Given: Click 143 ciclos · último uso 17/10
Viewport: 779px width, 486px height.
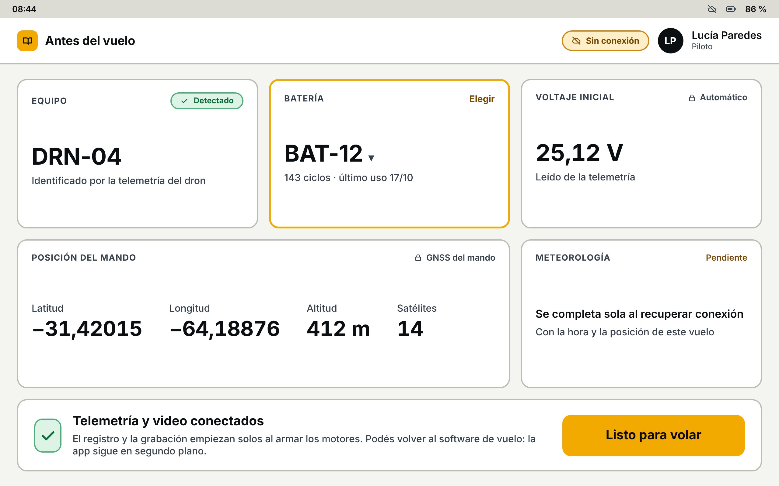Looking at the screenshot, I should tap(348, 177).
